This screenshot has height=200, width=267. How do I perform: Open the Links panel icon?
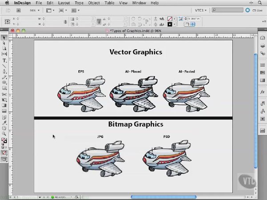263,53
